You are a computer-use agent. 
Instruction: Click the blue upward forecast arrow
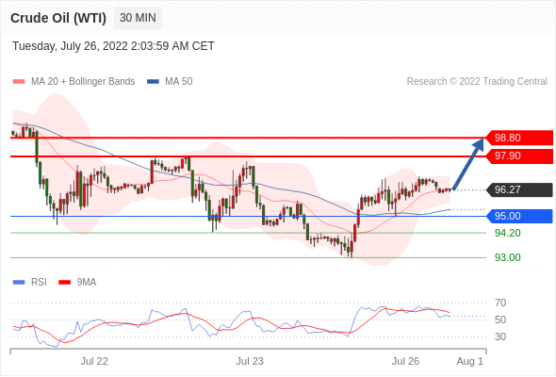coord(468,164)
